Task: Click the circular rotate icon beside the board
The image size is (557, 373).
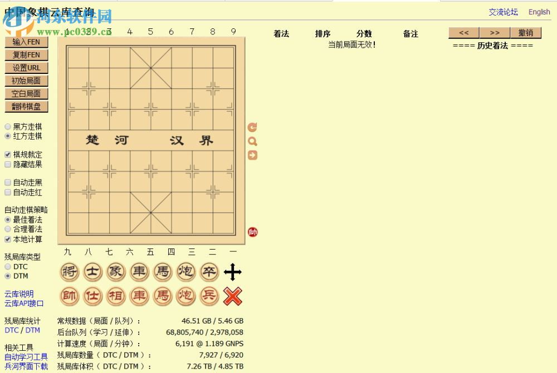Action: [252, 127]
